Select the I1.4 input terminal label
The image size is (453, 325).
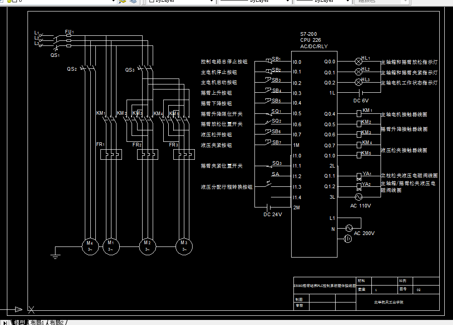coord(297,197)
